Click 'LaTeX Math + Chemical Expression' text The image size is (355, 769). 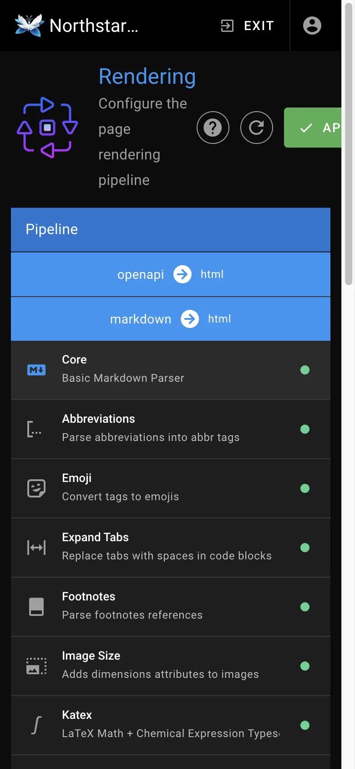(x=171, y=733)
